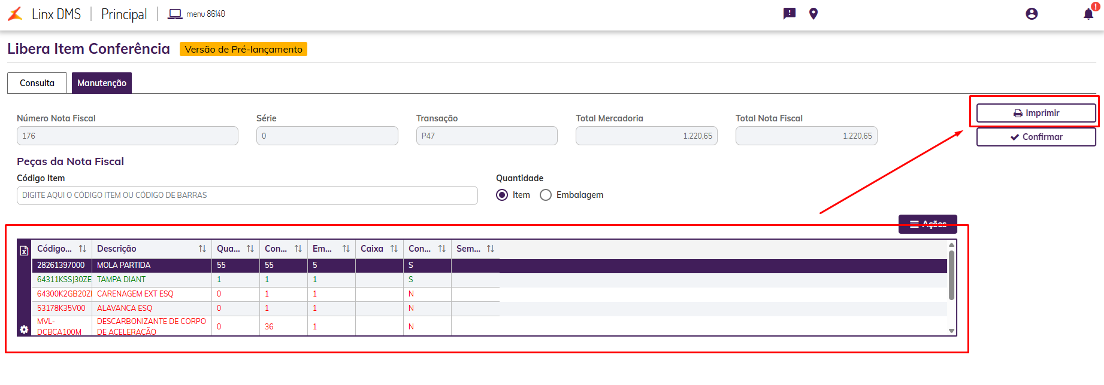Viewport: 1104px width, 385px height.
Task: Open grid settings gear icon
Action: click(x=24, y=329)
